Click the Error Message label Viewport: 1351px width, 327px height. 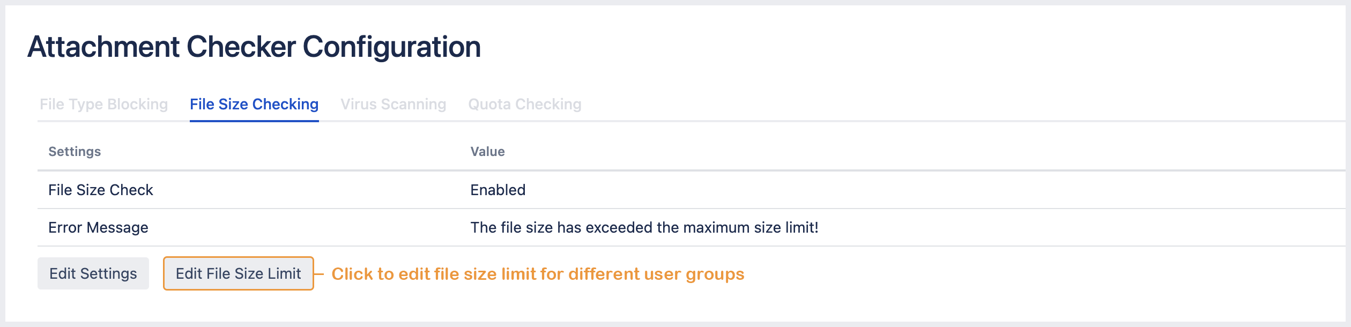pos(98,227)
